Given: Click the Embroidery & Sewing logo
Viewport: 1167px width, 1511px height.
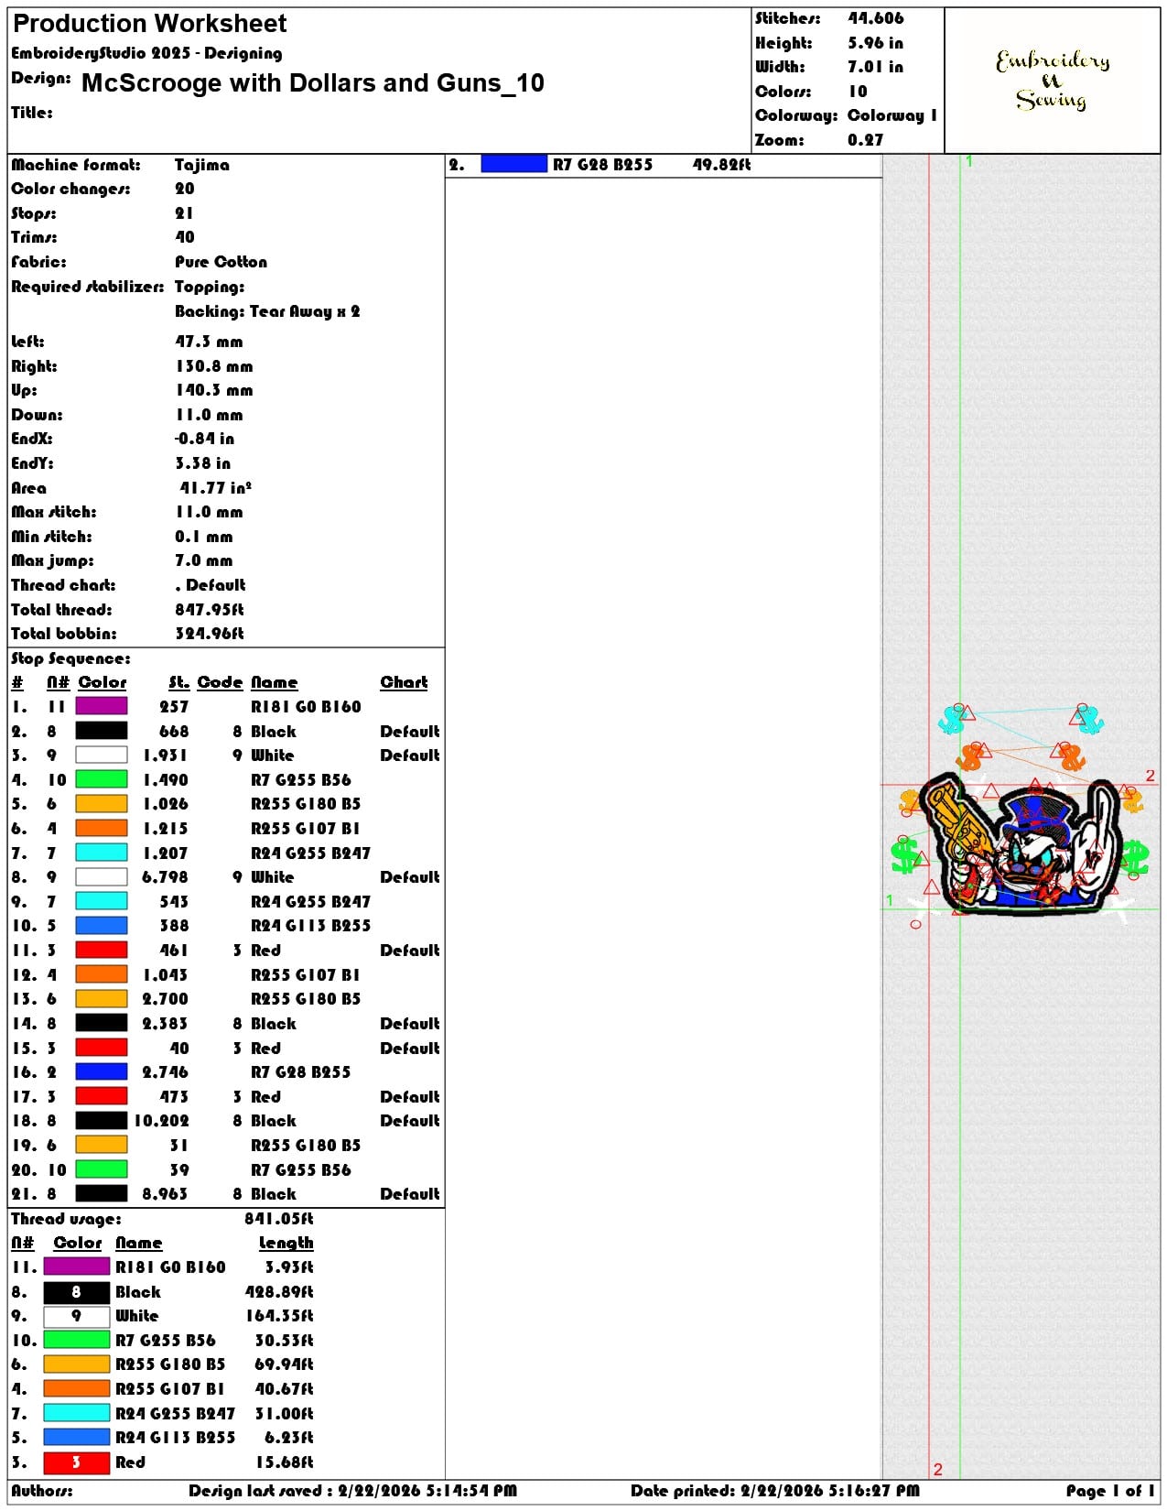Looking at the screenshot, I should coord(1053,81).
